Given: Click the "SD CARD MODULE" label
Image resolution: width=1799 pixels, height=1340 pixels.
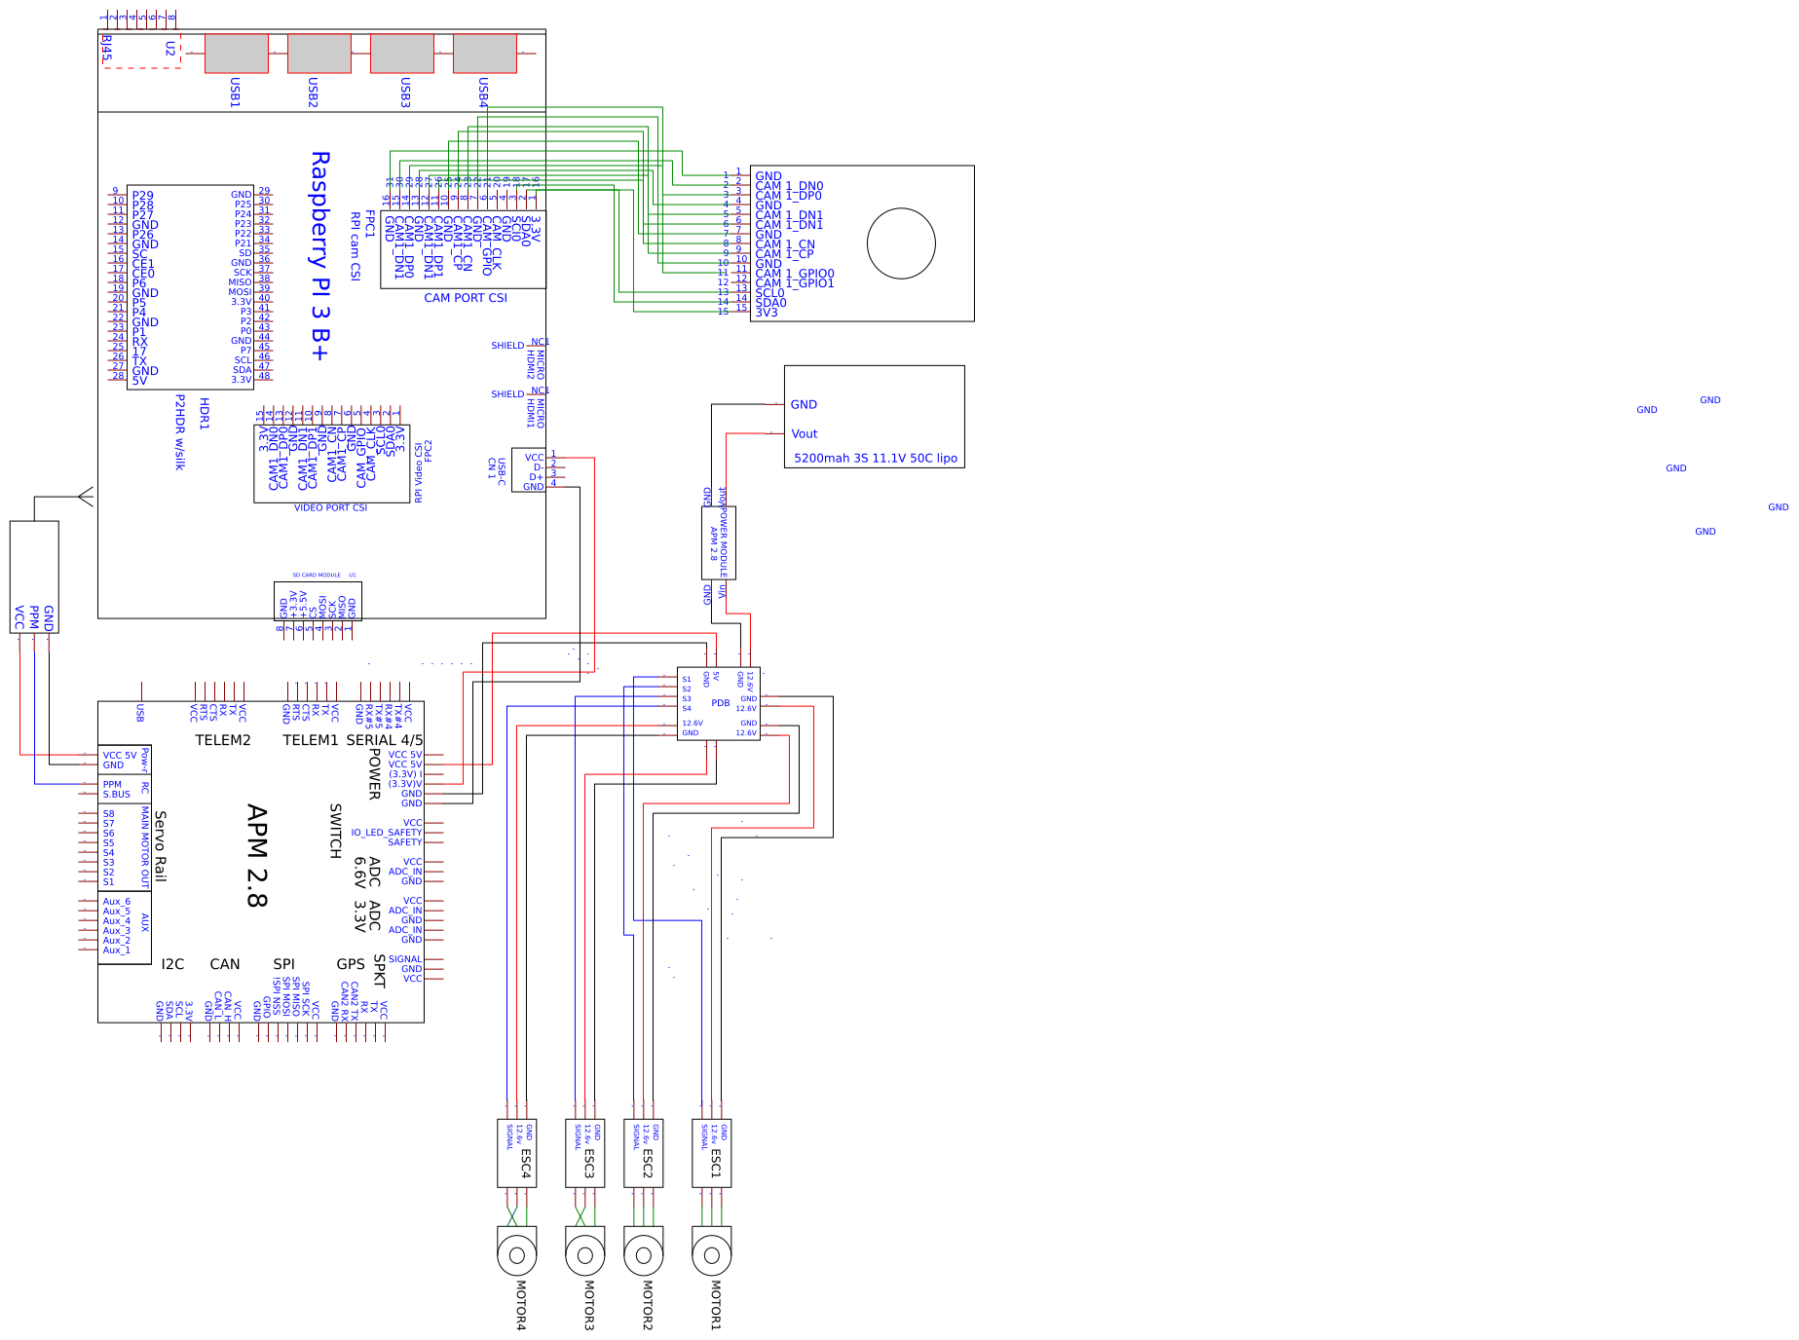Looking at the screenshot, I should (x=317, y=576).
